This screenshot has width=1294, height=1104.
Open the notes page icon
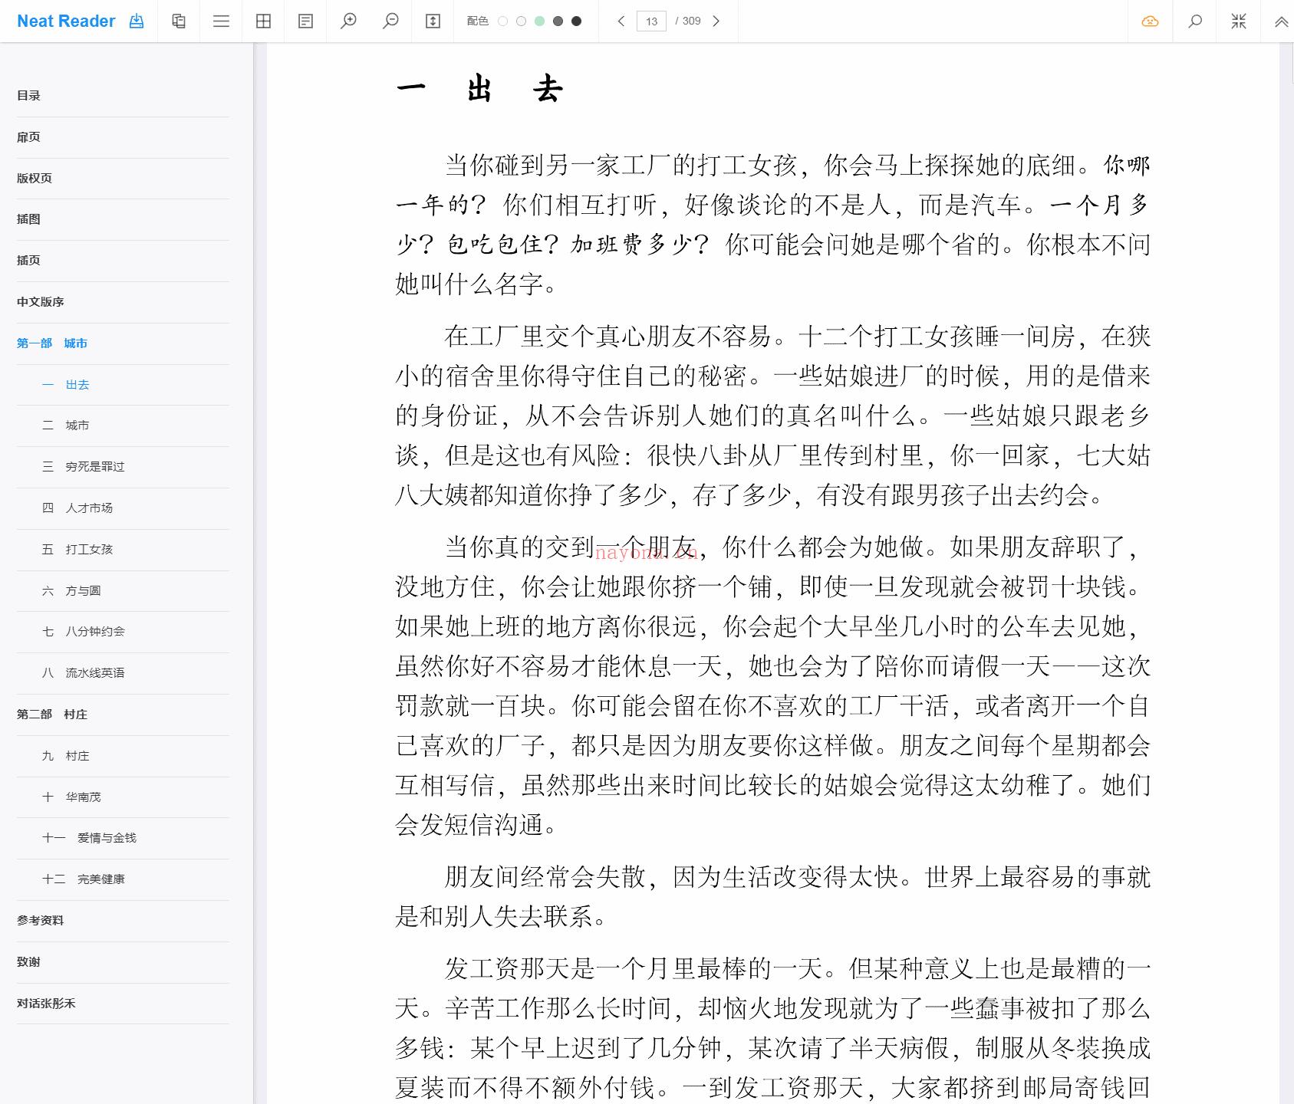(x=305, y=21)
